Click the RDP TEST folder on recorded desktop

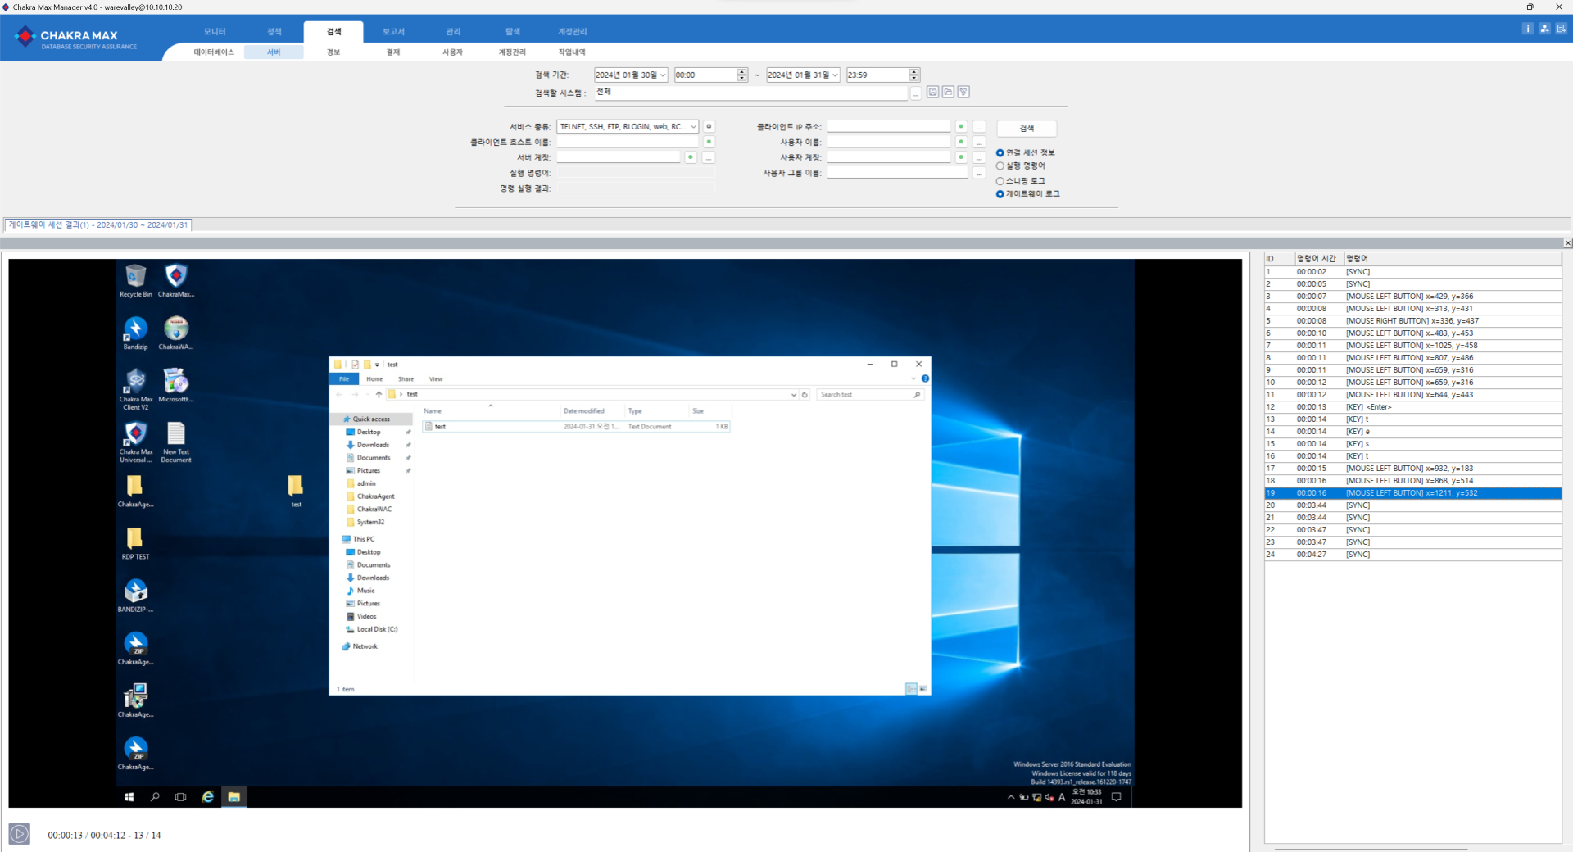click(135, 544)
